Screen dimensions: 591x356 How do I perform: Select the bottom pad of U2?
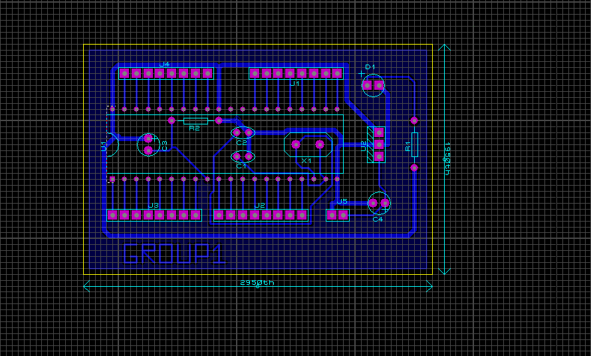click(379, 156)
